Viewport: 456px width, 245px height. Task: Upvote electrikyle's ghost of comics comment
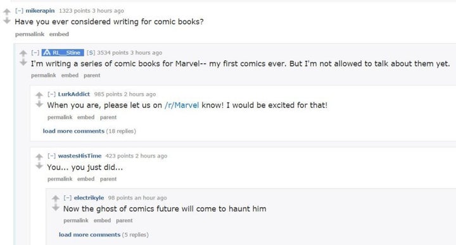click(x=56, y=199)
